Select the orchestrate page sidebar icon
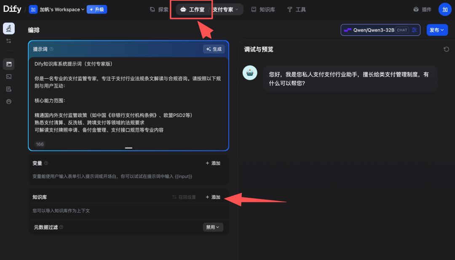The width and height of the screenshot is (455, 260). click(9, 64)
